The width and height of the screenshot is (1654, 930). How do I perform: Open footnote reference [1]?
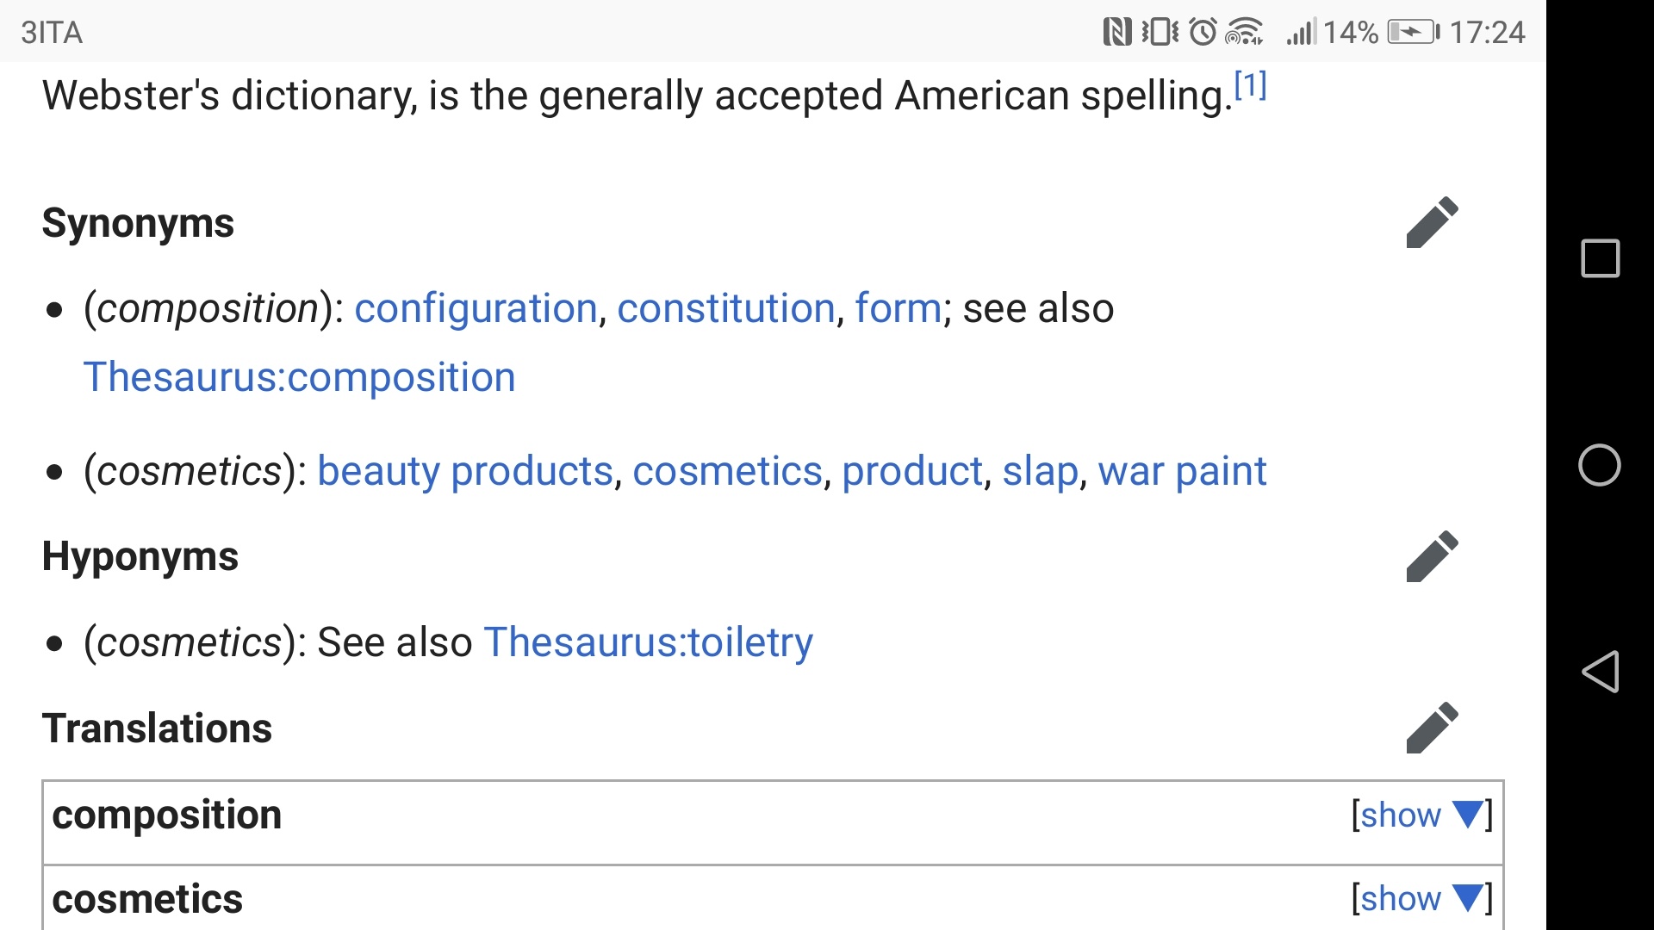click(x=1250, y=85)
